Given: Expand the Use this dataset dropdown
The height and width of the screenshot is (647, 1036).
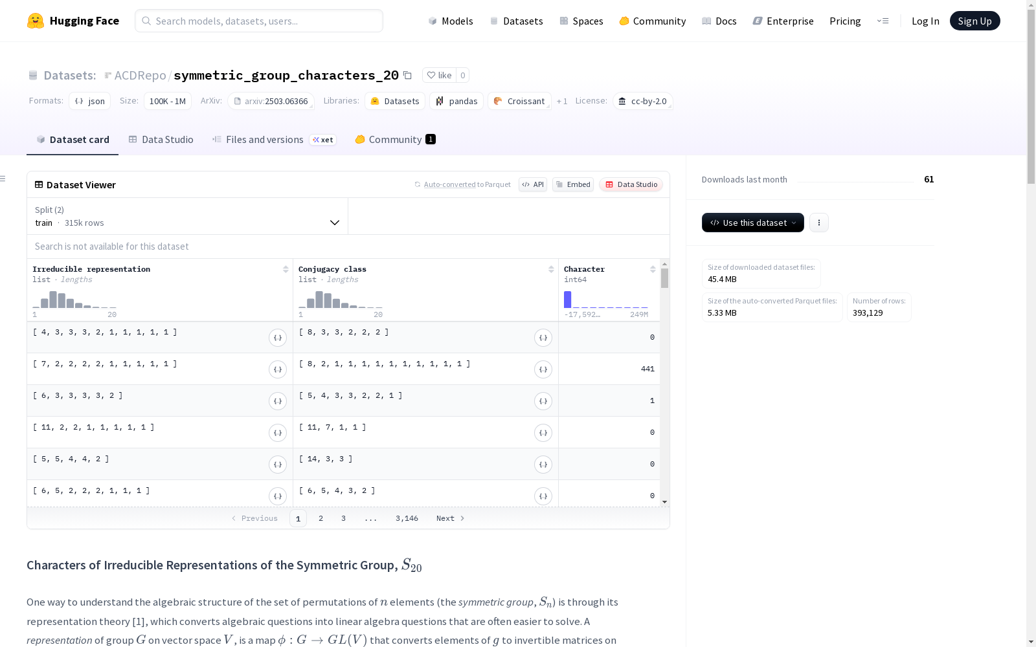Looking at the screenshot, I should (x=753, y=223).
